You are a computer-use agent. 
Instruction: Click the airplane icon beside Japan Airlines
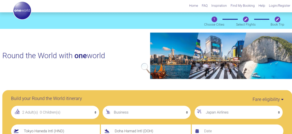199,112
